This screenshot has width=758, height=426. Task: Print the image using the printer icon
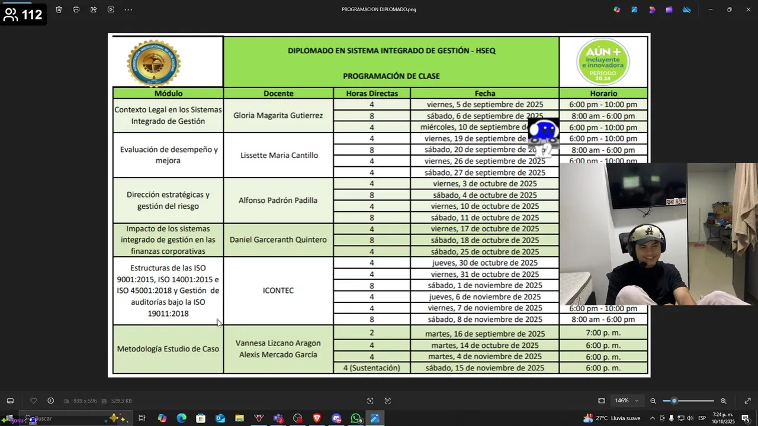click(x=76, y=9)
